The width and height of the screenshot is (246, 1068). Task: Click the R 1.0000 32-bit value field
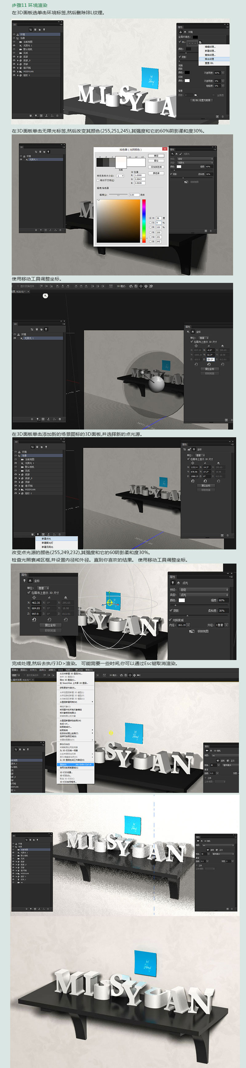click(x=140, y=175)
